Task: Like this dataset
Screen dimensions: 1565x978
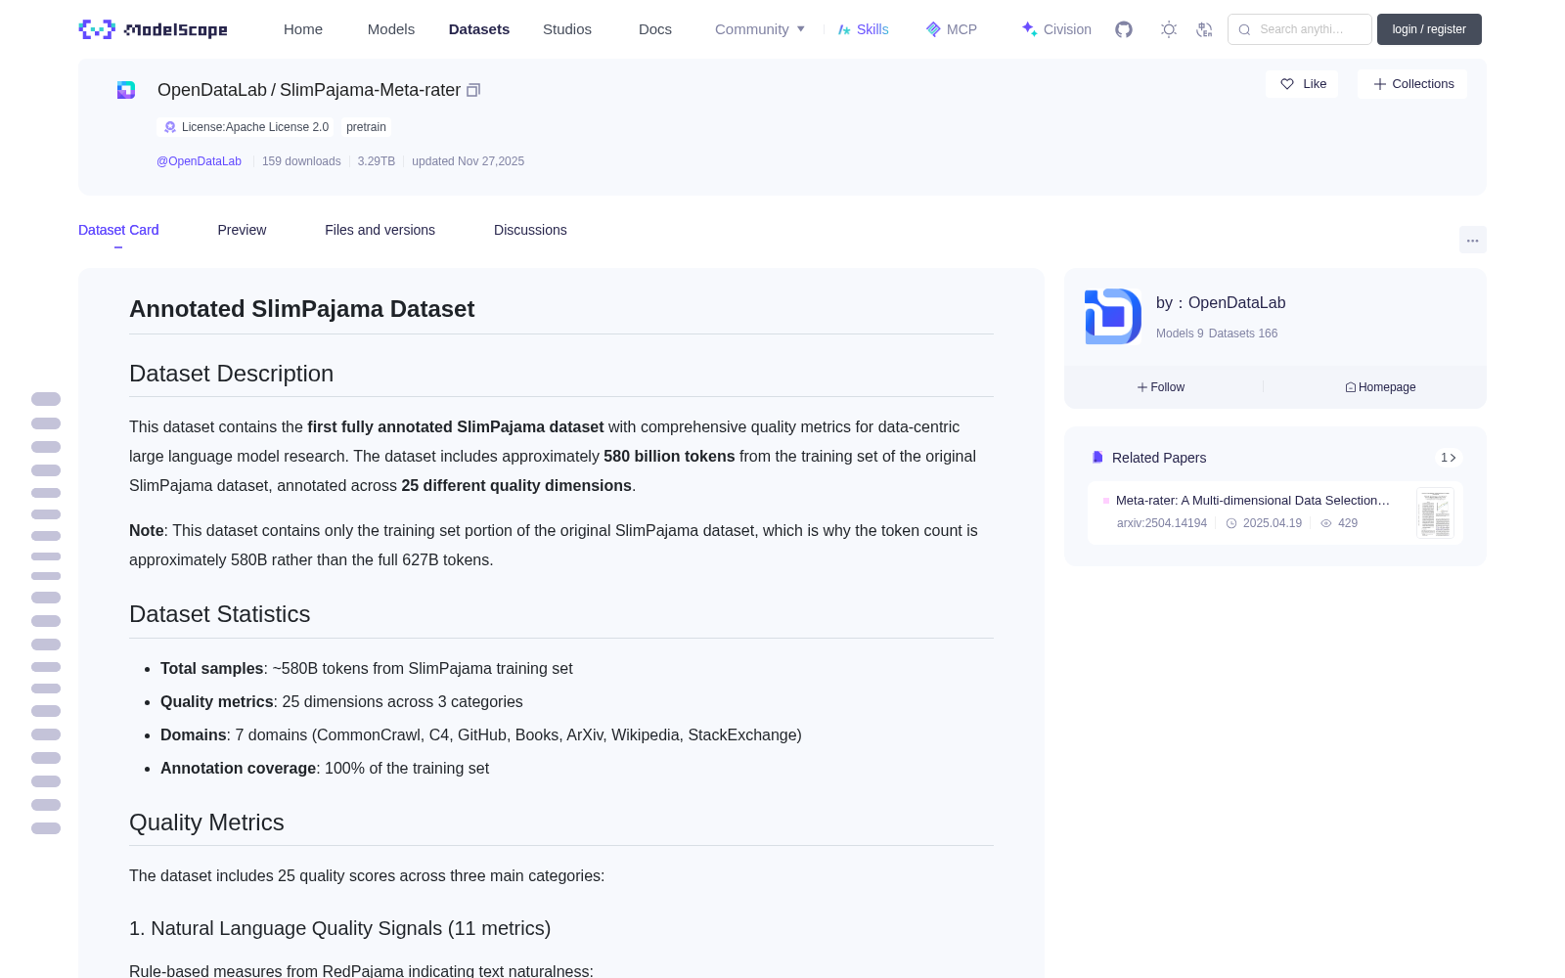Action: coord(1302,84)
